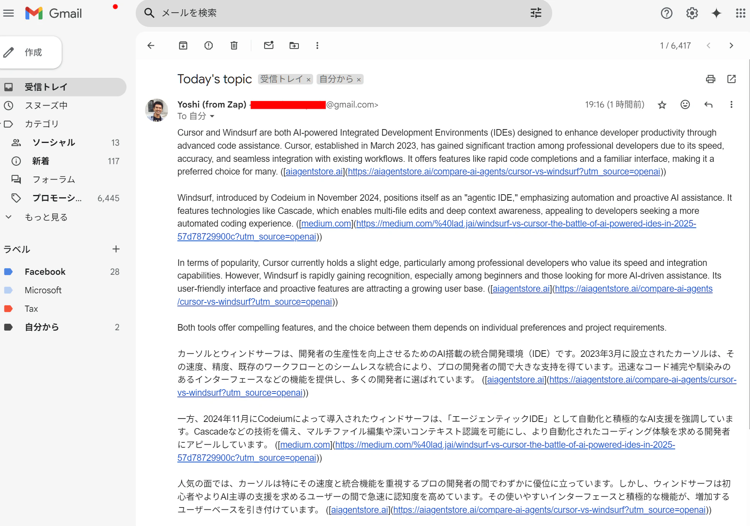
Task: Open email in a new window
Action: (x=731, y=79)
